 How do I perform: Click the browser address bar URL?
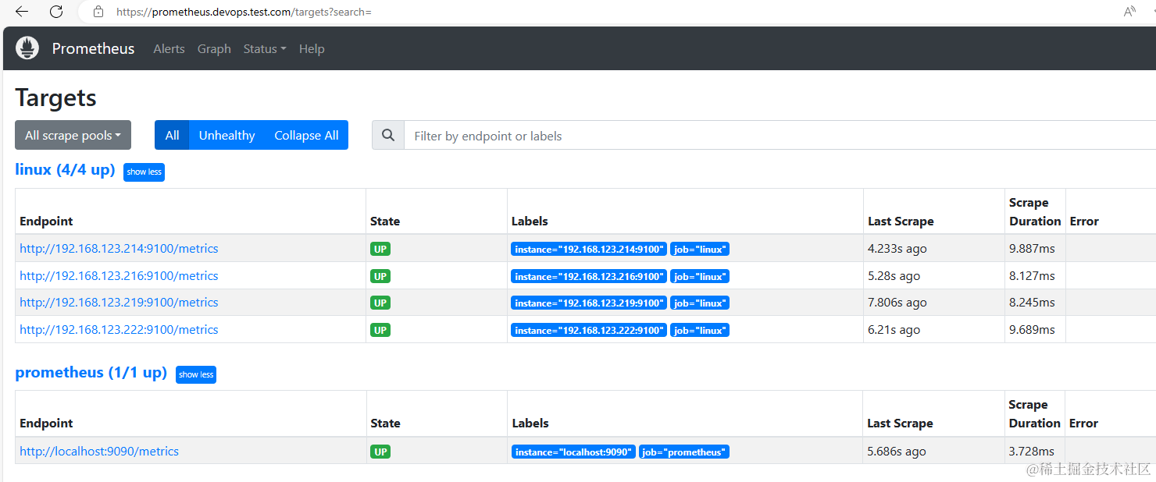[244, 12]
